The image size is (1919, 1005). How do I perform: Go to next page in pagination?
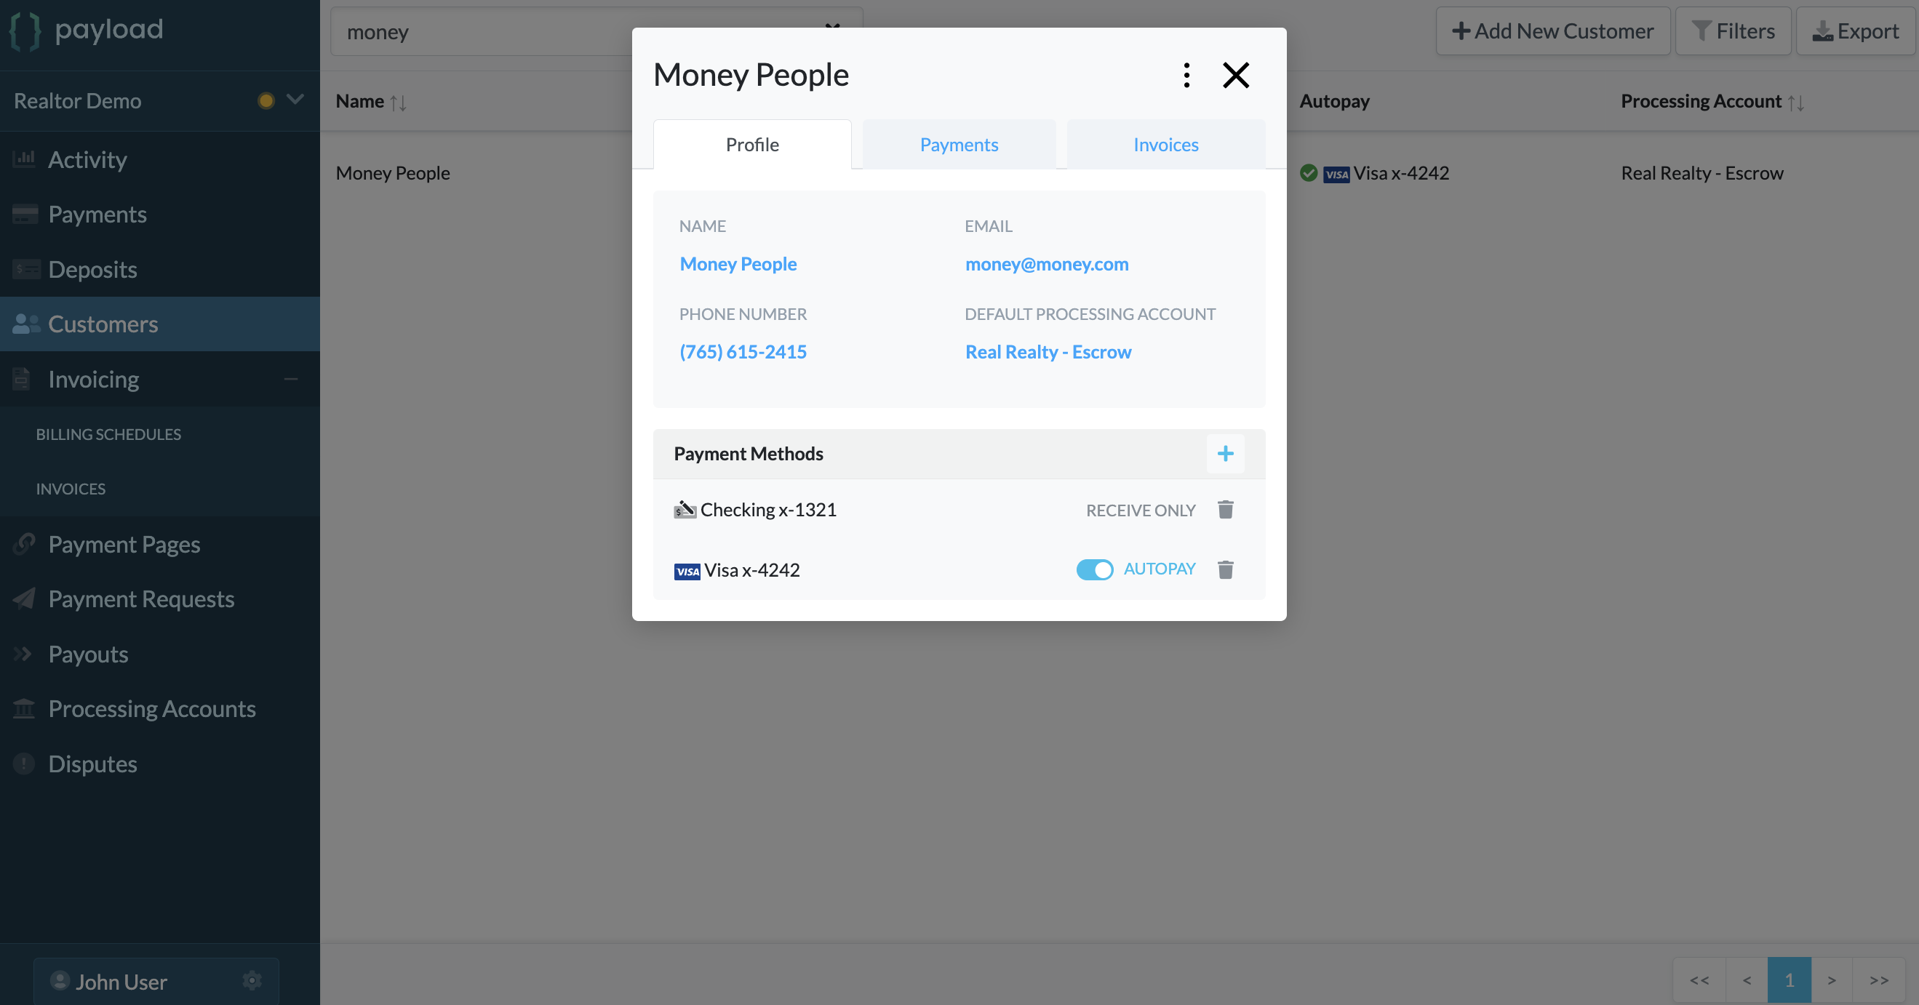1830,980
